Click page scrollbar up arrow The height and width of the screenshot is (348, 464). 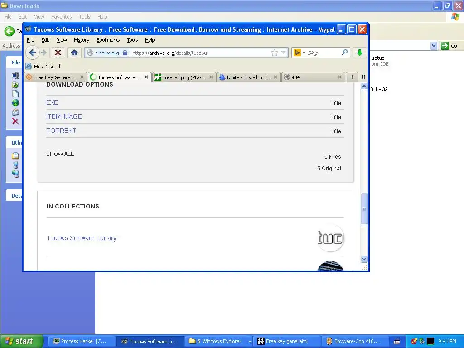pyautogui.click(x=364, y=87)
